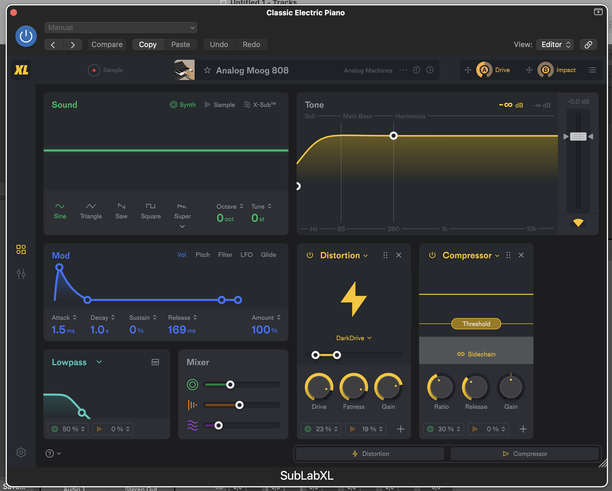This screenshot has height=491, width=612.
Task: Open the View Editor dropdown
Action: click(x=555, y=45)
